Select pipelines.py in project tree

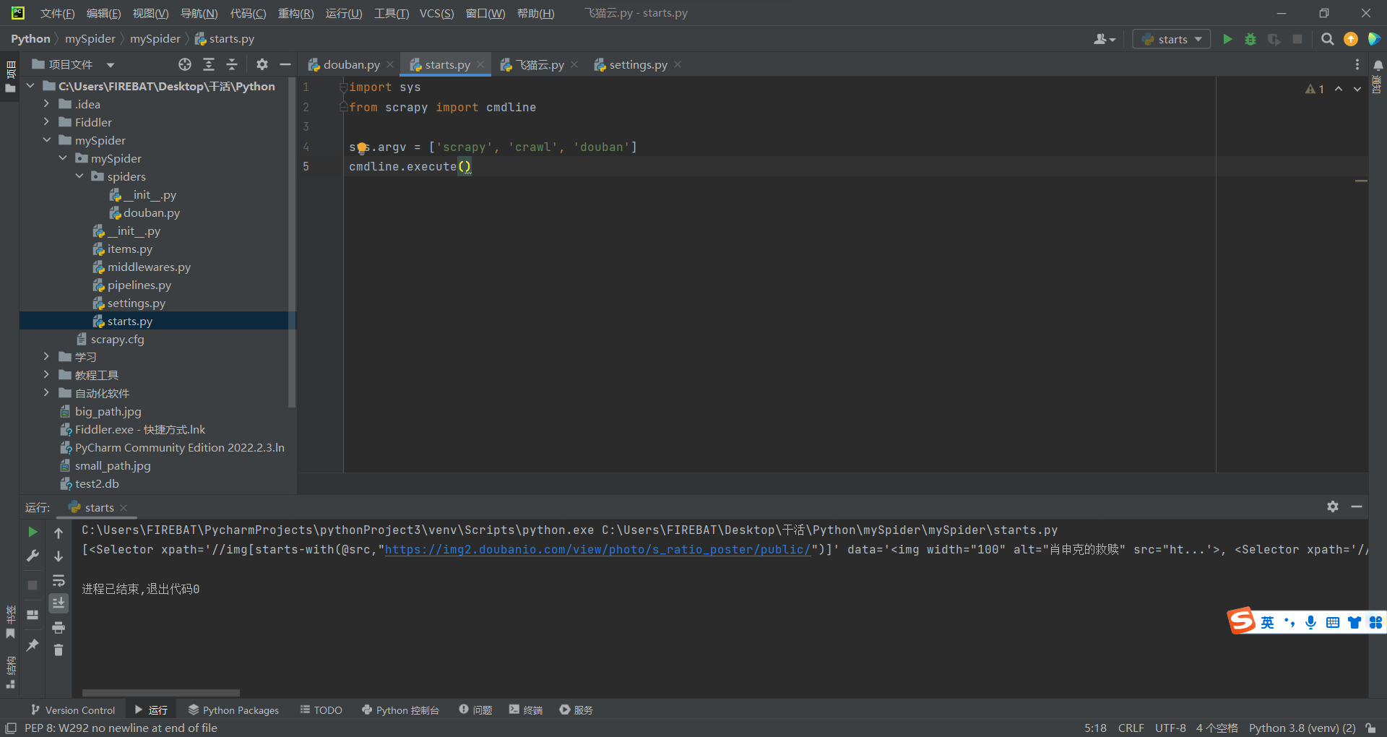[139, 285]
